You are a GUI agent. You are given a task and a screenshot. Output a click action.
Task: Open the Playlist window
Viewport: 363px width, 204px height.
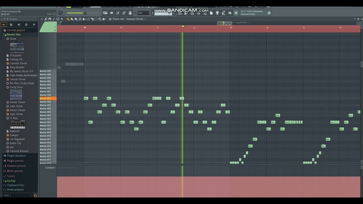[180, 13]
